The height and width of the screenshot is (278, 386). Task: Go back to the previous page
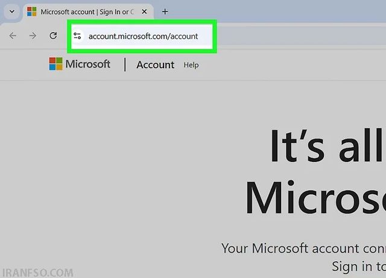point(13,36)
